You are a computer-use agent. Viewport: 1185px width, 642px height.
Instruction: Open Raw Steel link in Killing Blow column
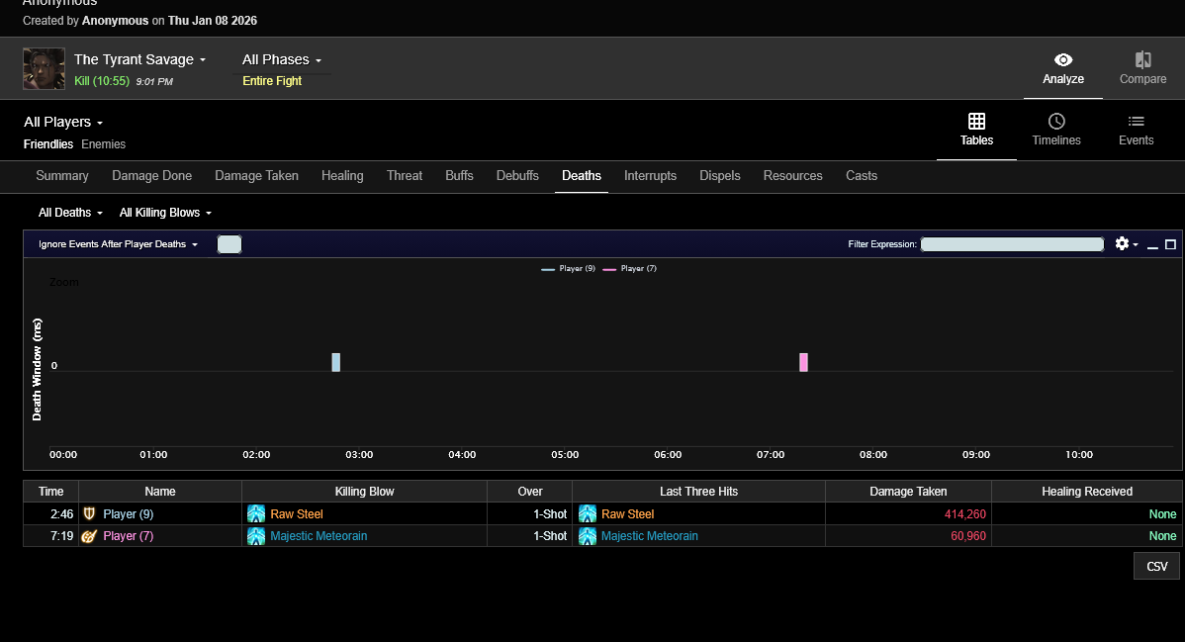(297, 514)
